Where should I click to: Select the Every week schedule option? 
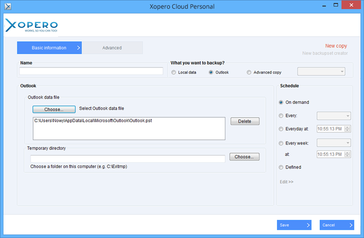(x=281, y=143)
